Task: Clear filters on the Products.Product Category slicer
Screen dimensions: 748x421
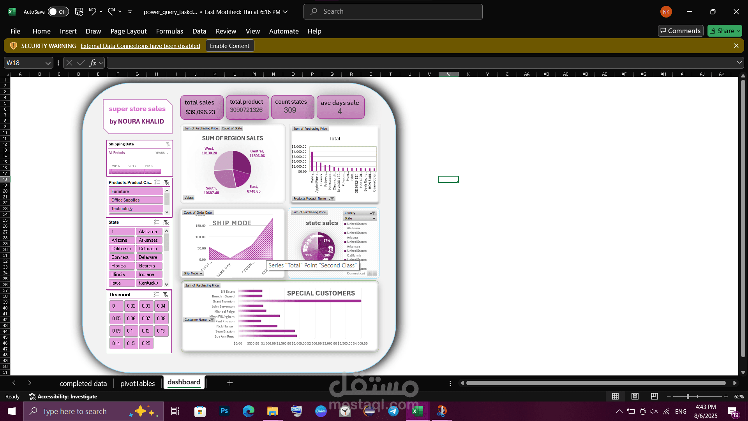Action: (166, 182)
